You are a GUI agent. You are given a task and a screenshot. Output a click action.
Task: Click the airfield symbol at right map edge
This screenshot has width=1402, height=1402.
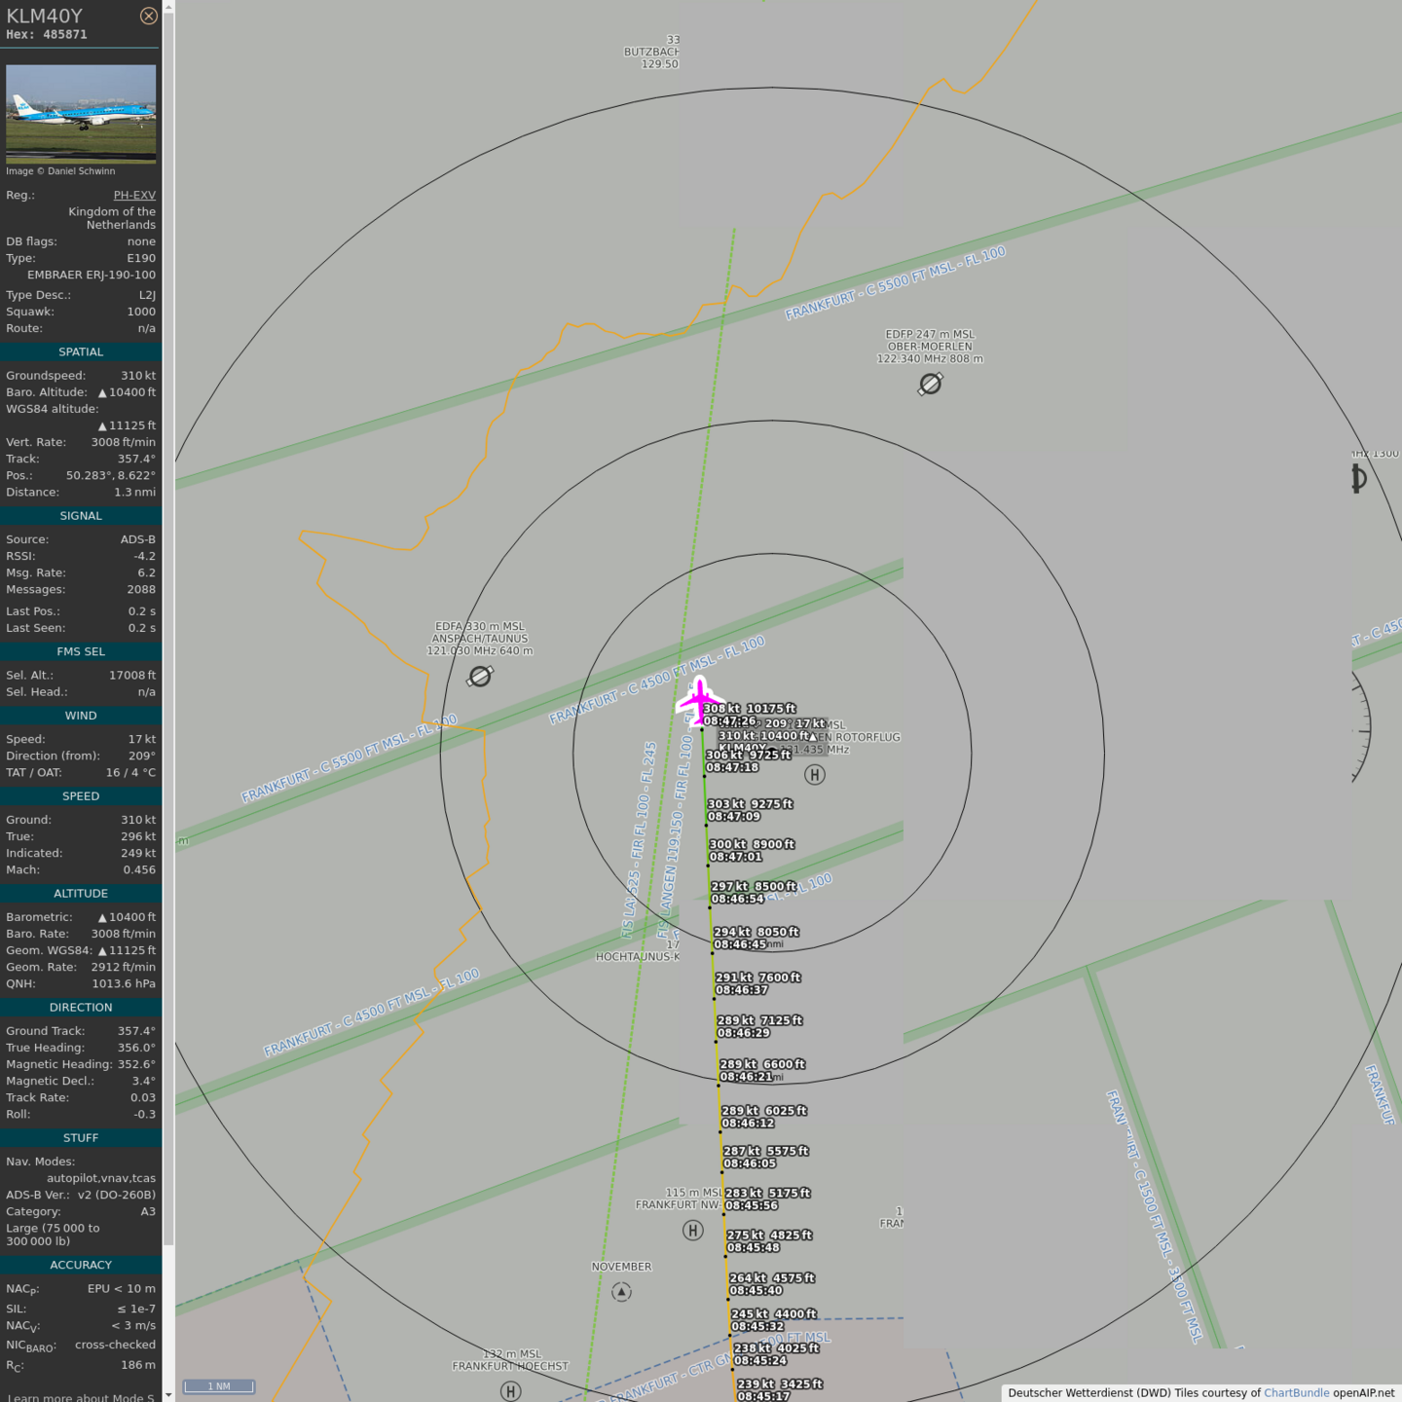coord(1359,479)
